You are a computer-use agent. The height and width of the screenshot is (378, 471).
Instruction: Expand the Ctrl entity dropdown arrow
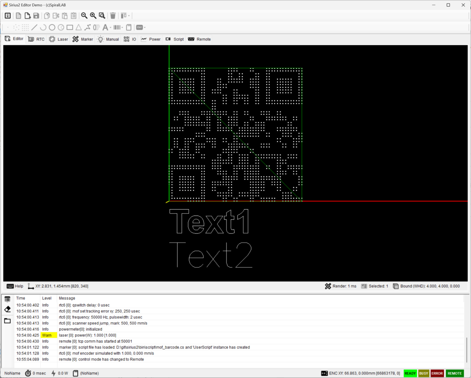pyautogui.click(x=145, y=28)
